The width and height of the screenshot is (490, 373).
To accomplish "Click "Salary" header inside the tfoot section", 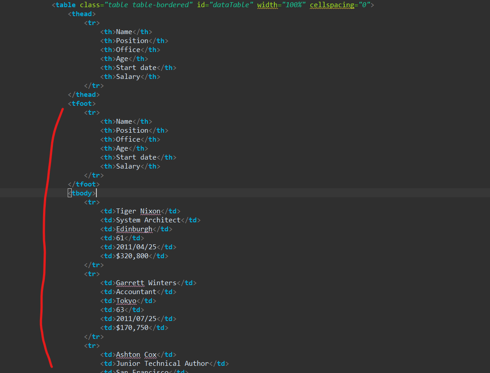I will (128, 166).
